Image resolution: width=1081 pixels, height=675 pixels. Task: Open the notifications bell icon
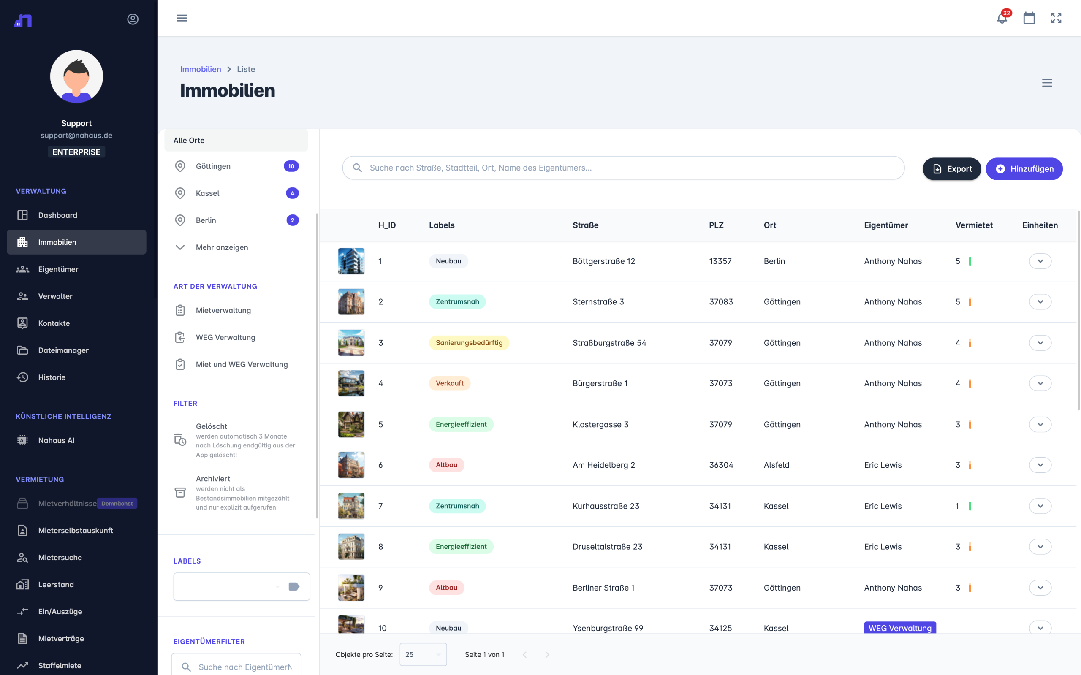1002,18
